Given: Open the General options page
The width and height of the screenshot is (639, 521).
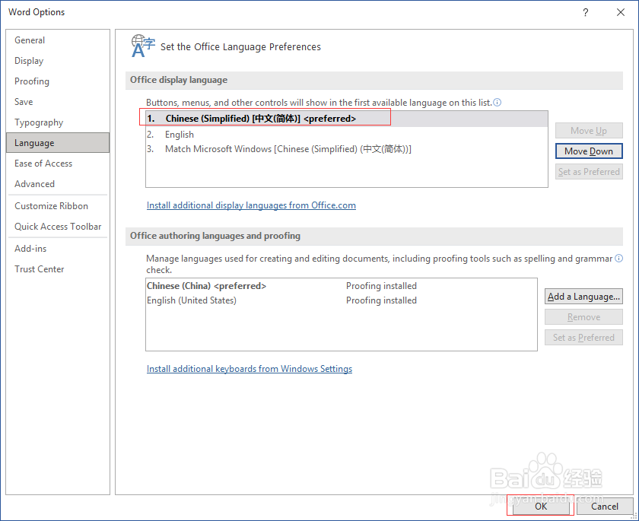Looking at the screenshot, I should click(x=58, y=40).
